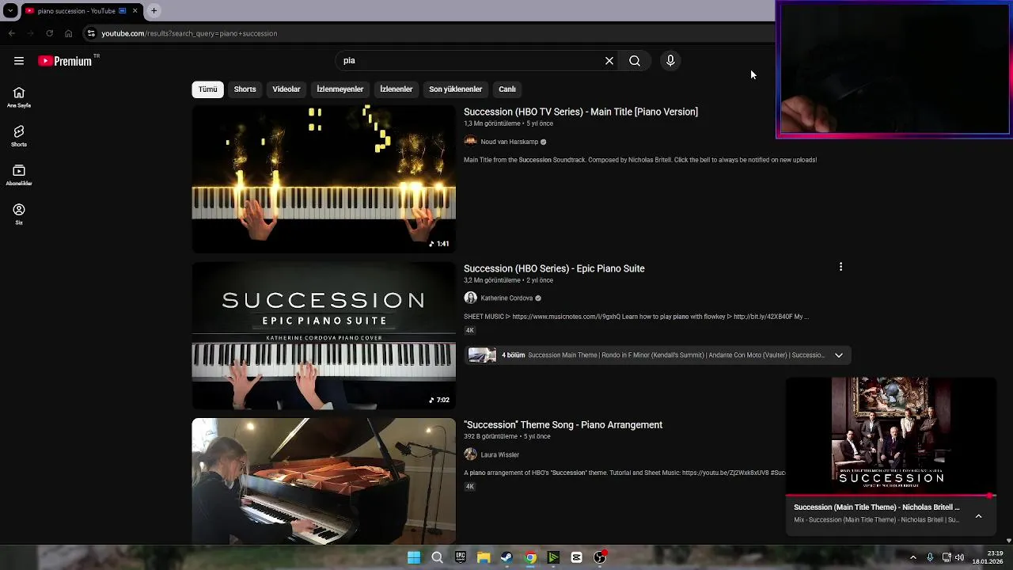Open Succession Main Title [Piano Version] video title
This screenshot has width=1013, height=570.
(581, 112)
